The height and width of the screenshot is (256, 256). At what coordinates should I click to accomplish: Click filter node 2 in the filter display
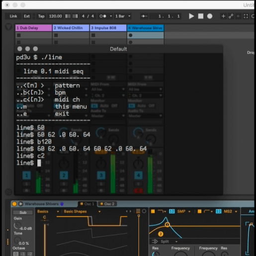161,234
